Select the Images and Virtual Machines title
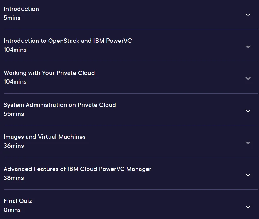259x219 pixels. pos(45,137)
